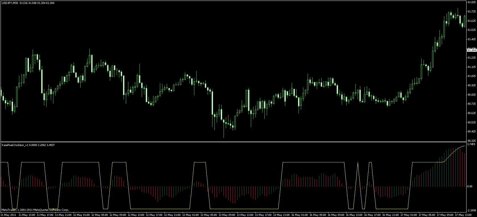The image size is (477, 217).
Task: Click the 16 May 01:00 time label
Action: [x=300, y=215]
